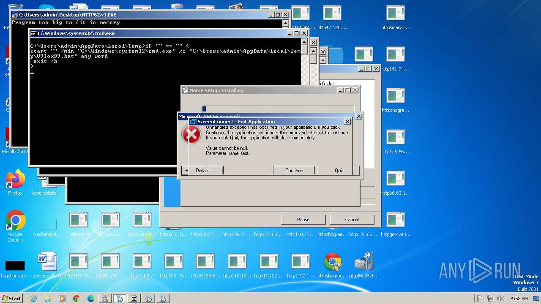Image resolution: width=541 pixels, height=304 pixels.
Task: Close the Microsoft .NET Framework dialog
Action: (x=359, y=117)
